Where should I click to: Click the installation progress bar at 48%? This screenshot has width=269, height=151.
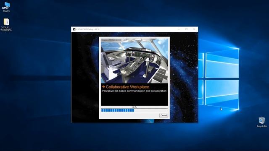click(x=134, y=110)
